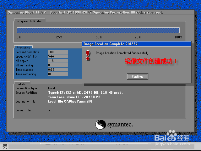Click the 75% progress scale mark
This screenshot has width=201, height=151.
tap(138, 37)
